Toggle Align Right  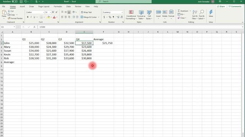(69, 17)
